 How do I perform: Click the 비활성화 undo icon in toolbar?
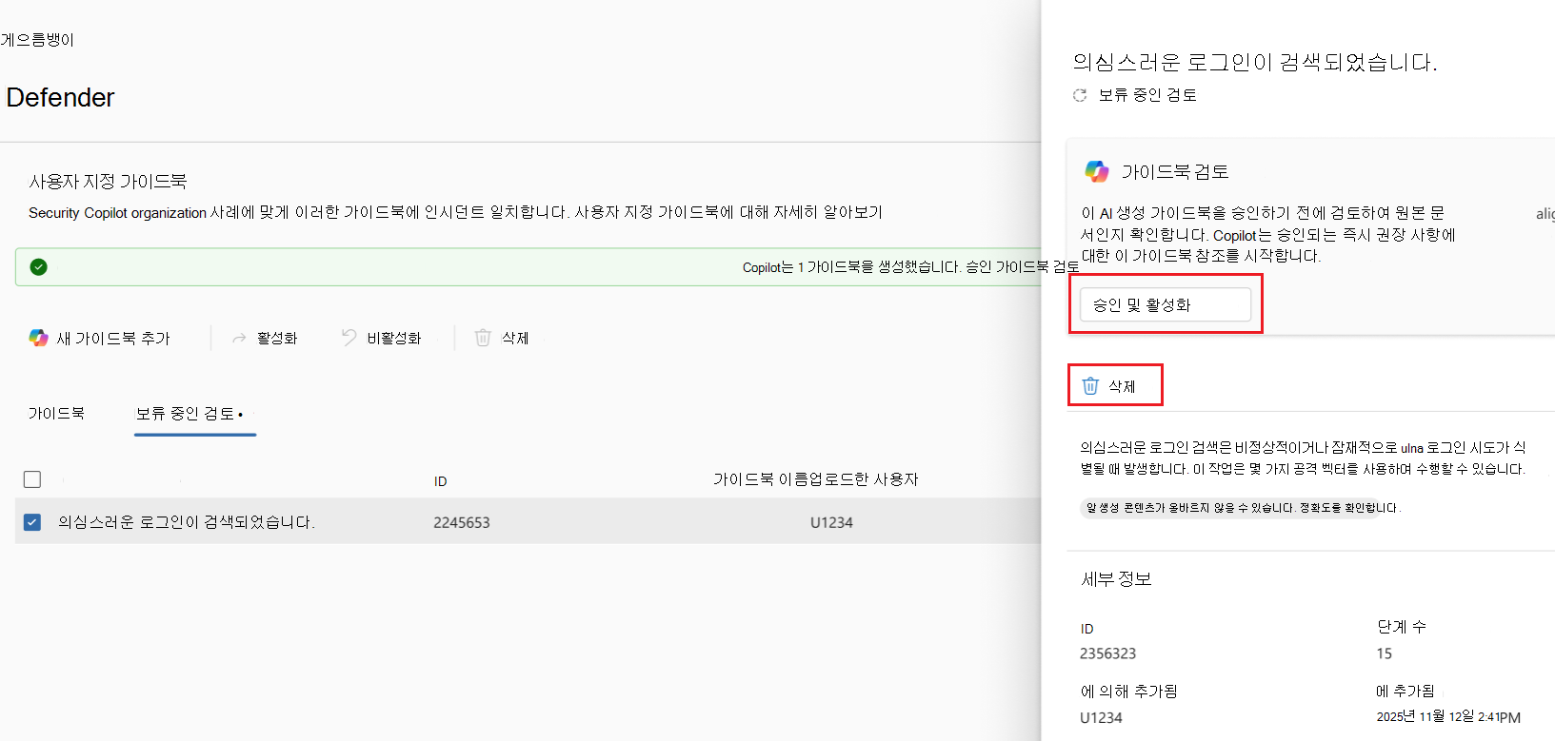tap(349, 338)
